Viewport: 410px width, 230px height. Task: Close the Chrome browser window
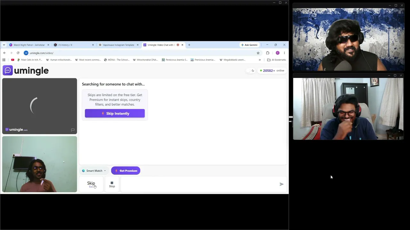[x=284, y=45]
